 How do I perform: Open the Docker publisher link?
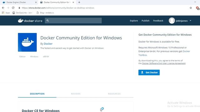tap(48, 44)
